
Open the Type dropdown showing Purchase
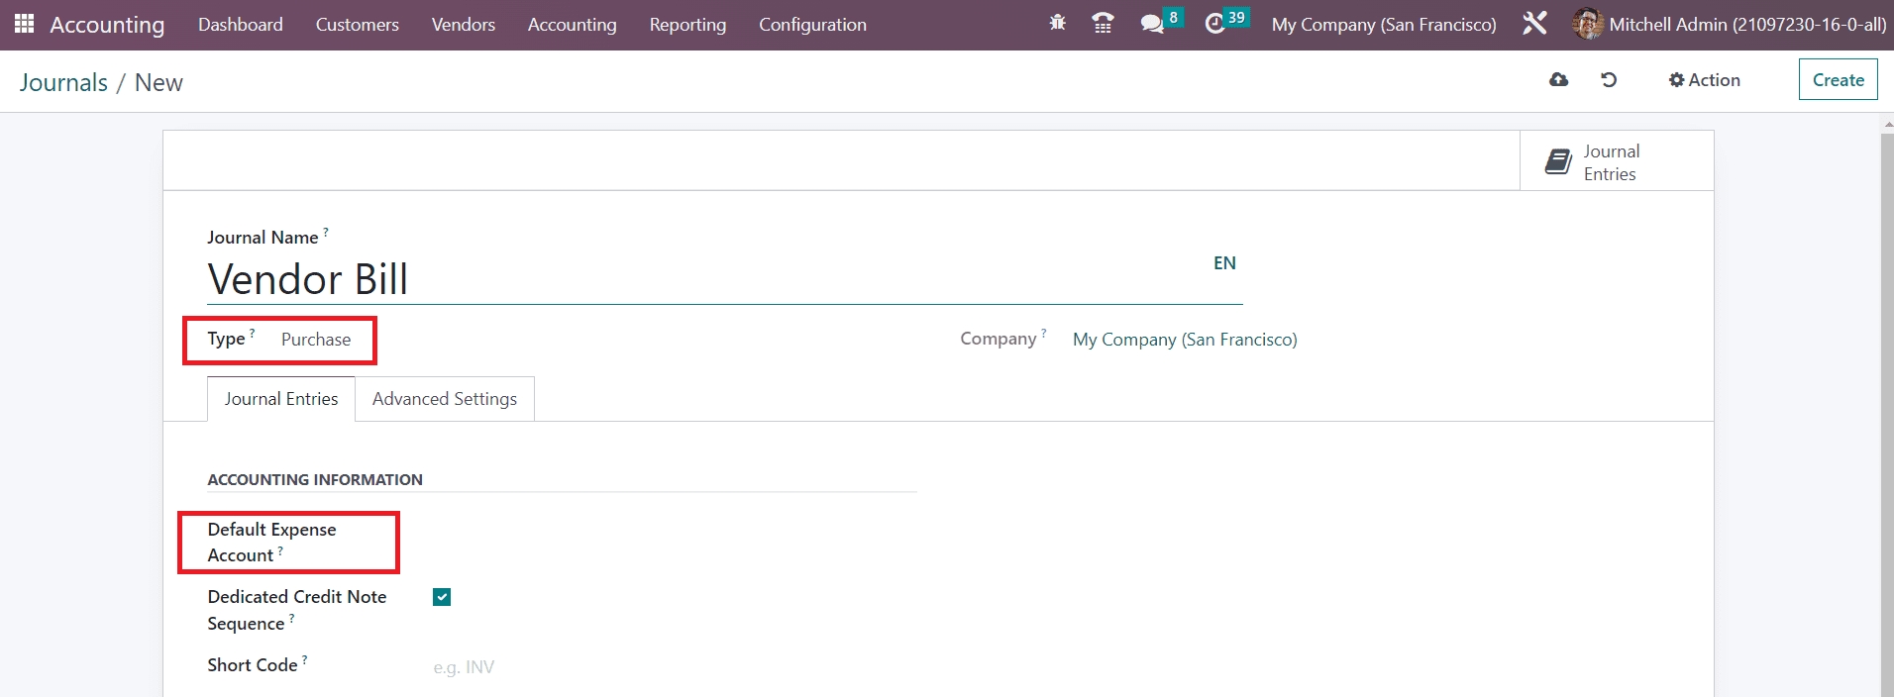point(316,340)
